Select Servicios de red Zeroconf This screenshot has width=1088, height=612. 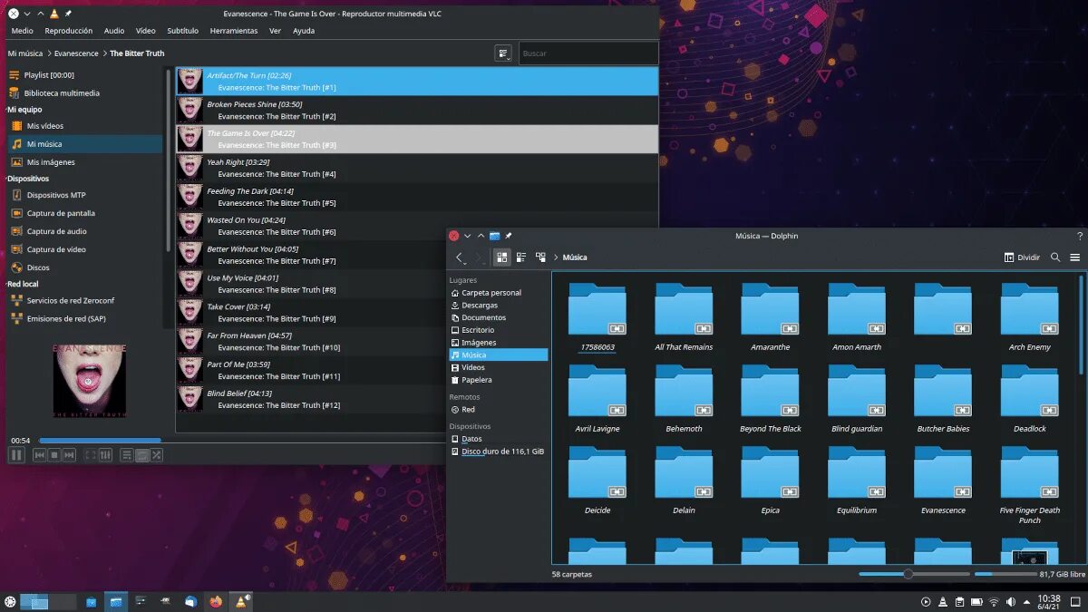click(x=84, y=300)
